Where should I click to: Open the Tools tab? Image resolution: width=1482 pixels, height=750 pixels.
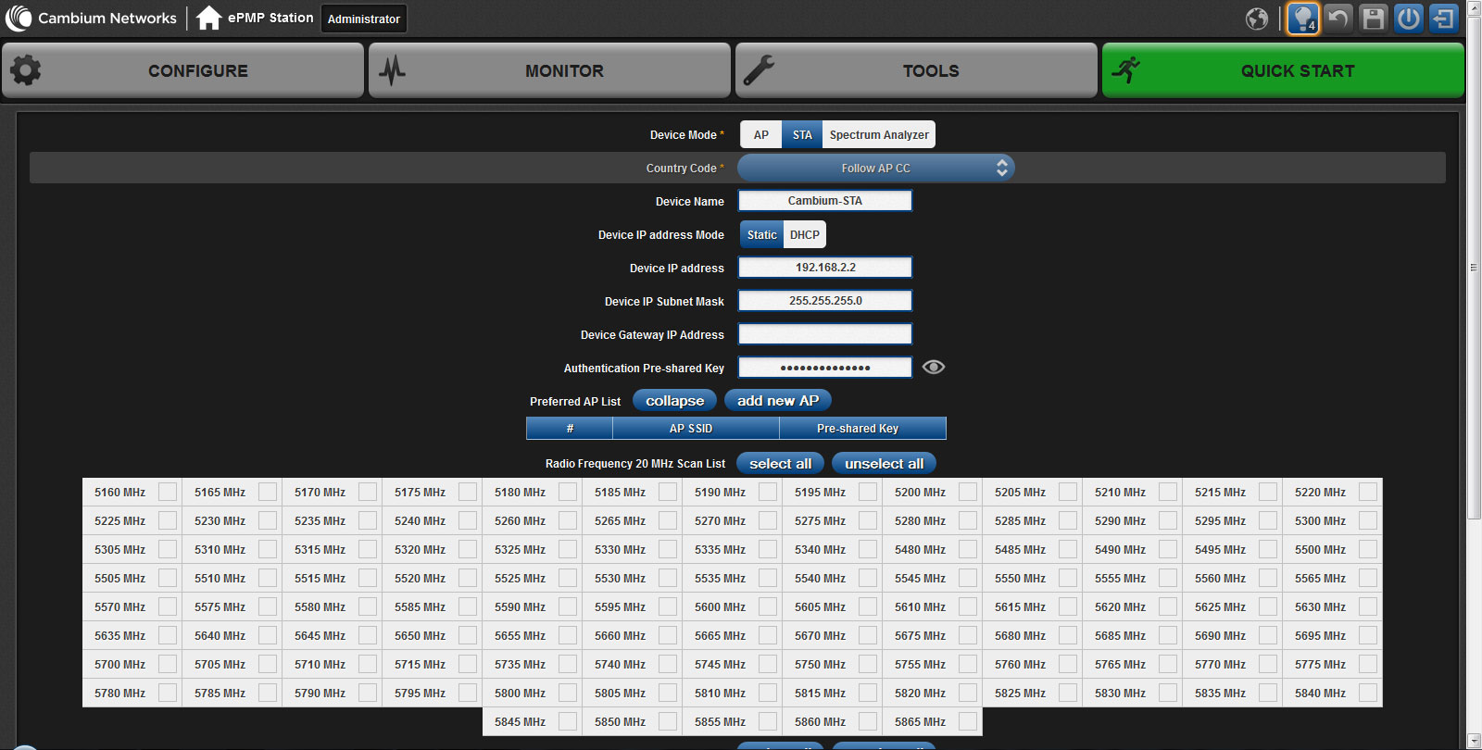coord(917,70)
